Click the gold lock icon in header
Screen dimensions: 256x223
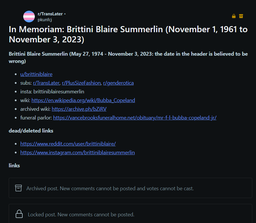[234, 16]
